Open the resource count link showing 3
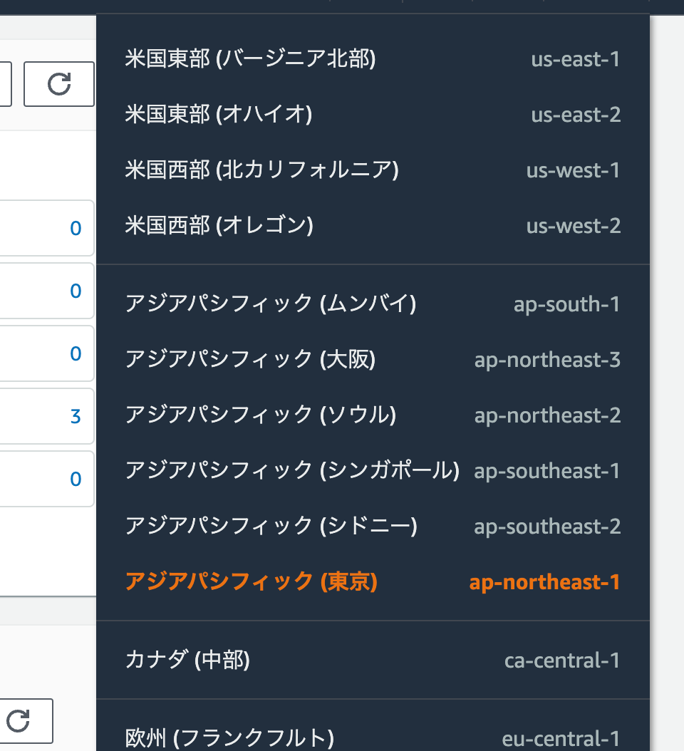The width and height of the screenshot is (684, 751). pos(76,416)
